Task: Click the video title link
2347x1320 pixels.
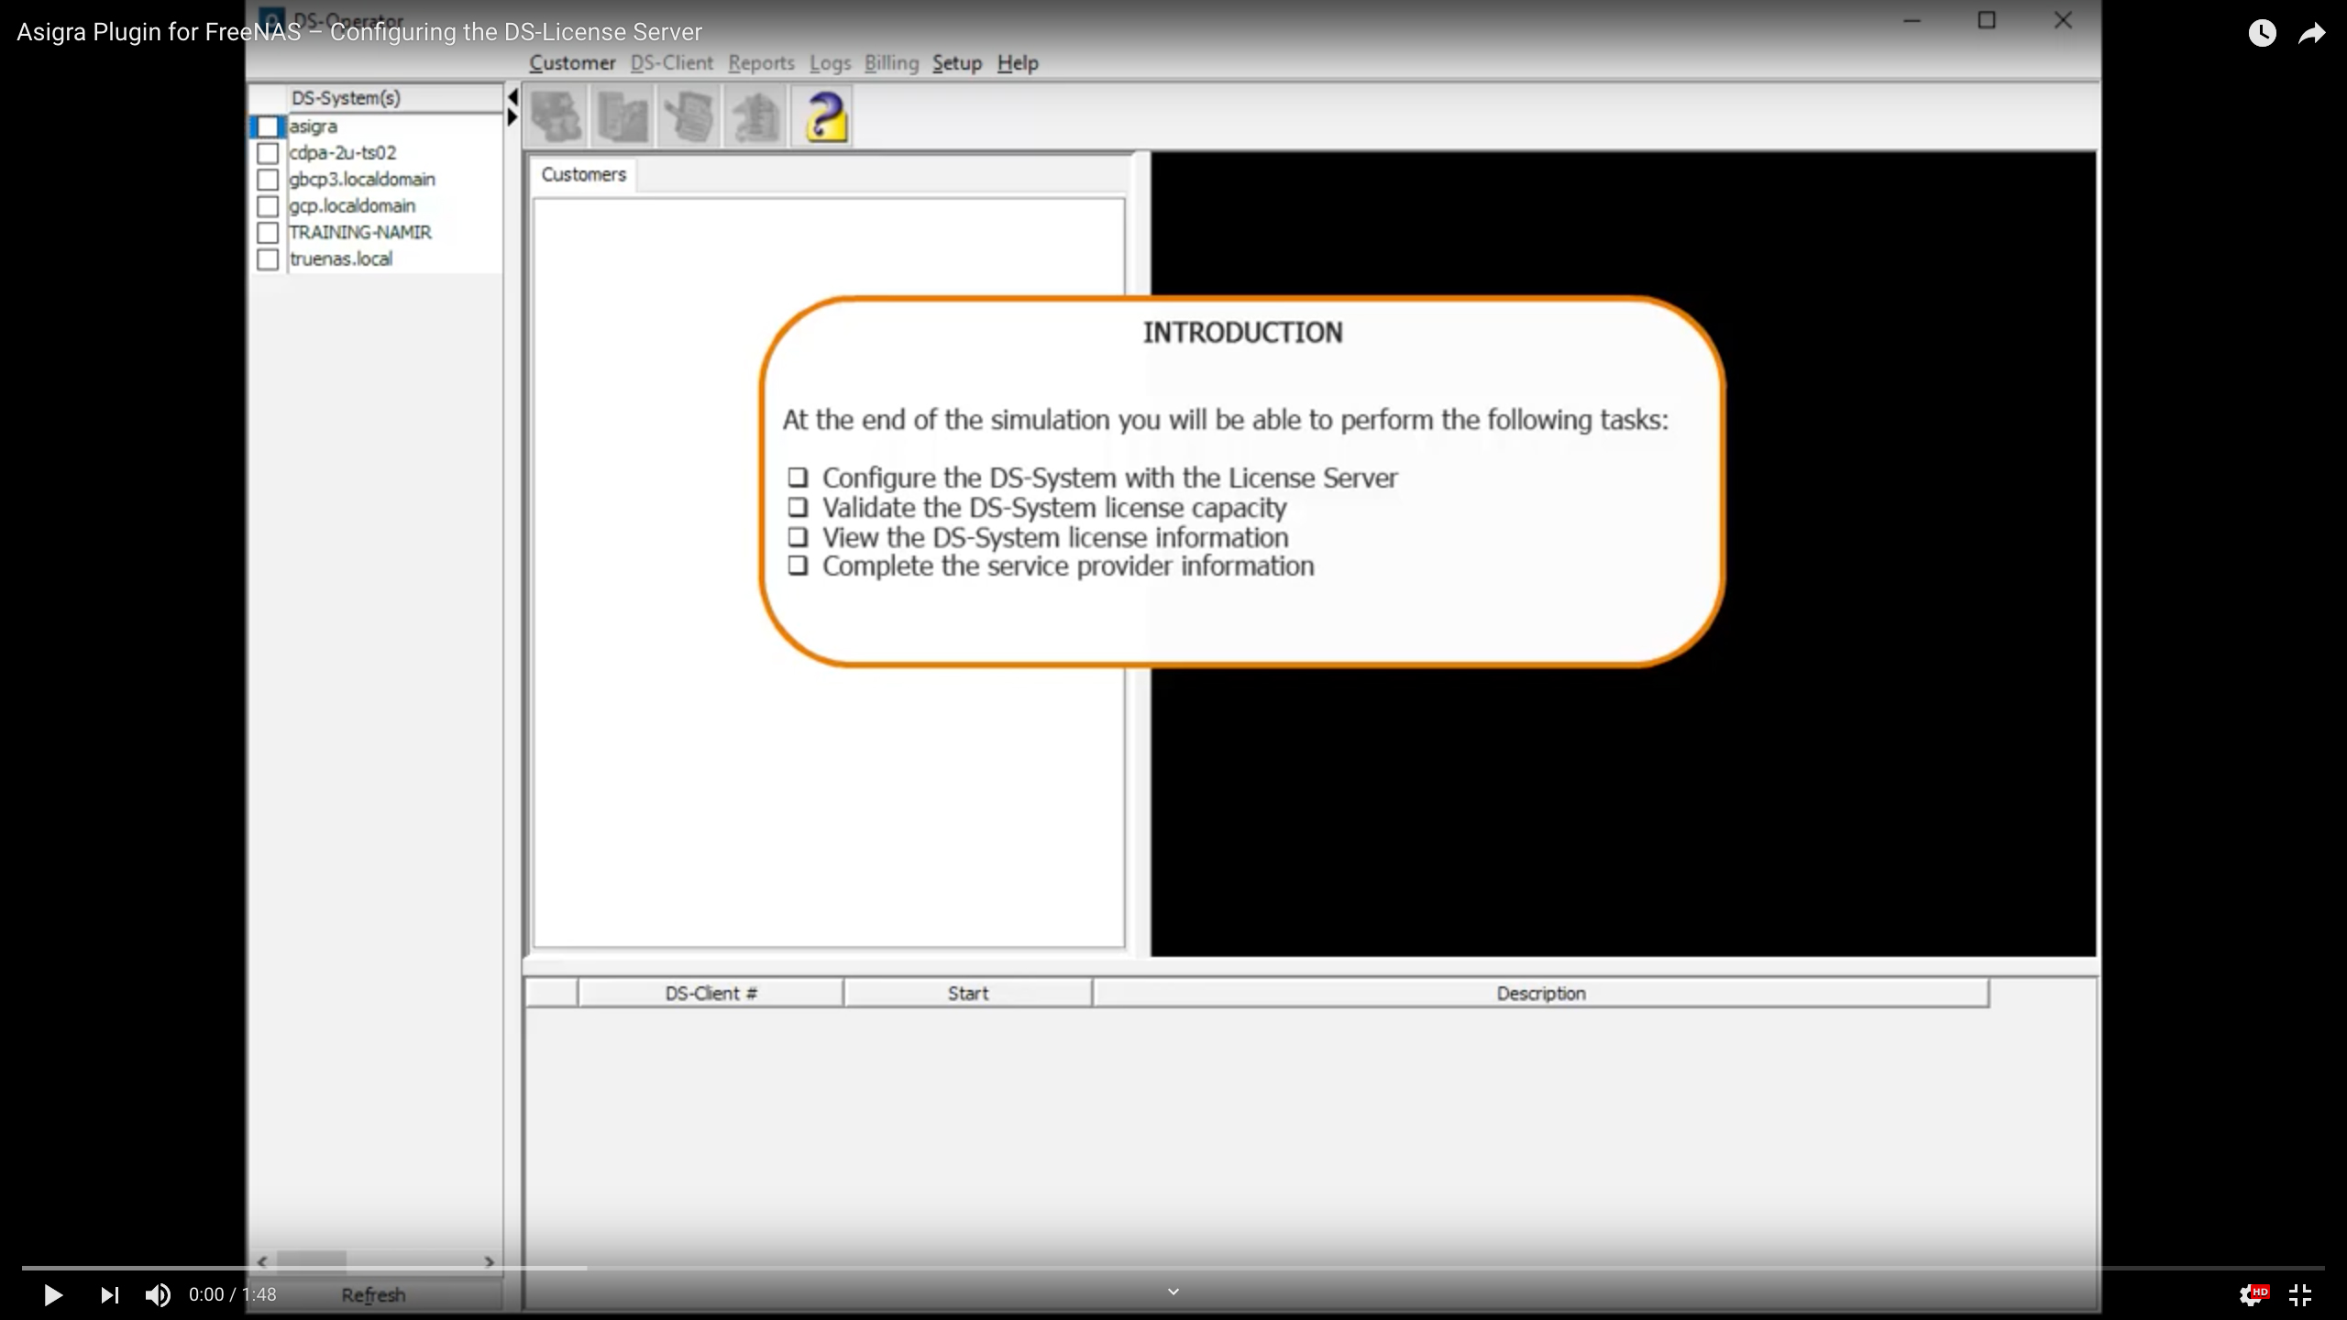Action: 359,32
